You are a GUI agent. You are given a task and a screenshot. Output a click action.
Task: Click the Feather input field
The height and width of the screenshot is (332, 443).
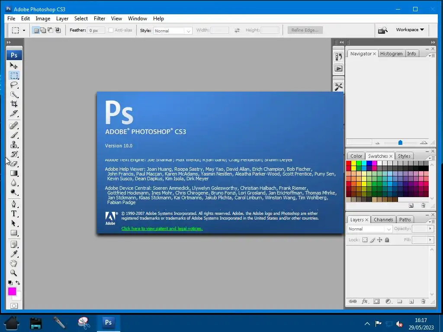[x=96, y=31]
